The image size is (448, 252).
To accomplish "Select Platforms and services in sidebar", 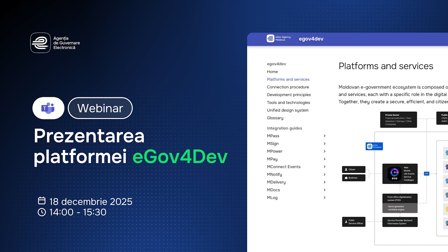I will pyautogui.click(x=288, y=79).
